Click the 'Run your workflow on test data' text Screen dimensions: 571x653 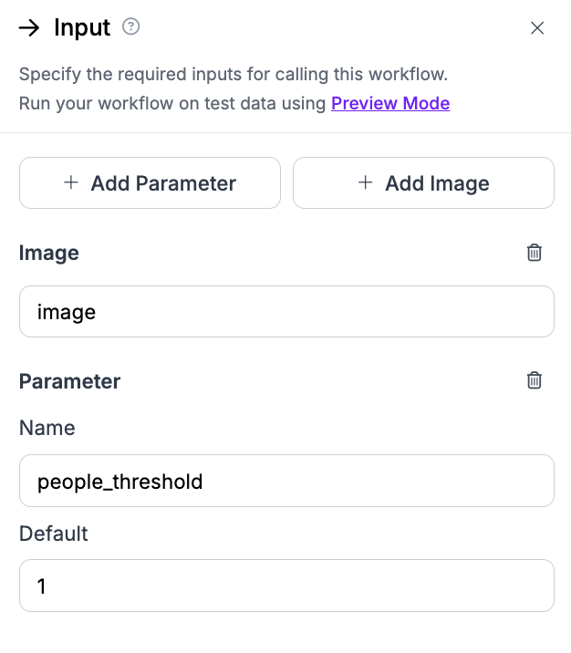tap(172, 103)
